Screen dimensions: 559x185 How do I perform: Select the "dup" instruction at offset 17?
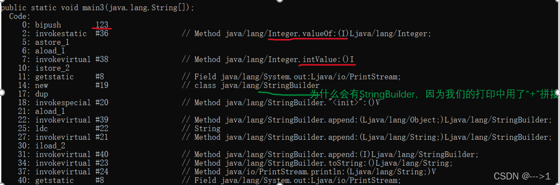41,95
